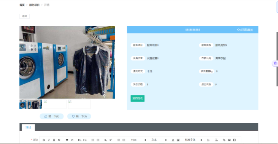Show next image with the carousel arrow
This screenshot has height=144, width=278.
click(x=111, y=63)
